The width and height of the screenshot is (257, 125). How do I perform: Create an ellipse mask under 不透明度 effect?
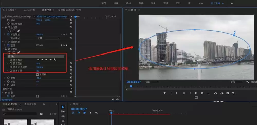[x=9, y=31]
